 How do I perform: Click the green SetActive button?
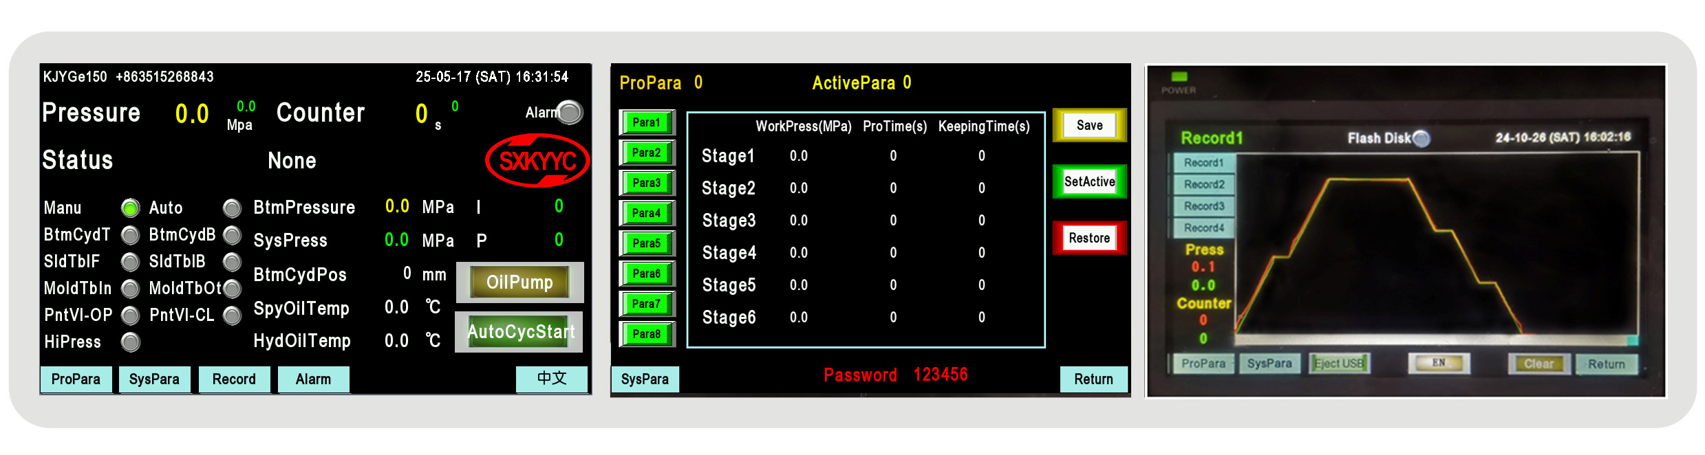[x=1089, y=181]
